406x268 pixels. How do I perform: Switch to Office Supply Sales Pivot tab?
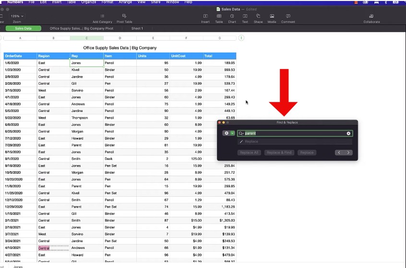pyautogui.click(x=82, y=28)
